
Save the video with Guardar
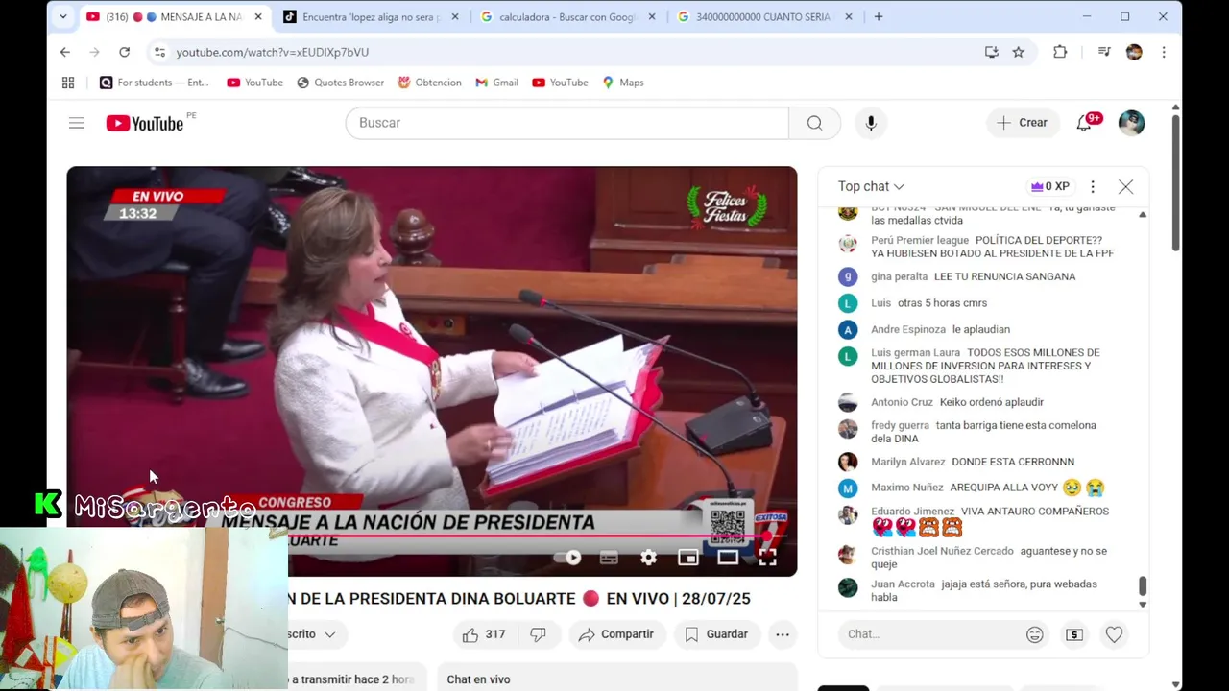(x=716, y=634)
